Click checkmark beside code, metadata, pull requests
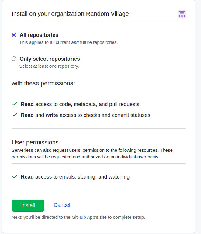 [x=14, y=104]
